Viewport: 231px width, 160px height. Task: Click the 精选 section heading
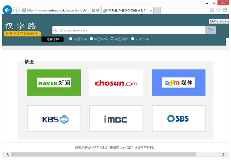tap(29, 62)
